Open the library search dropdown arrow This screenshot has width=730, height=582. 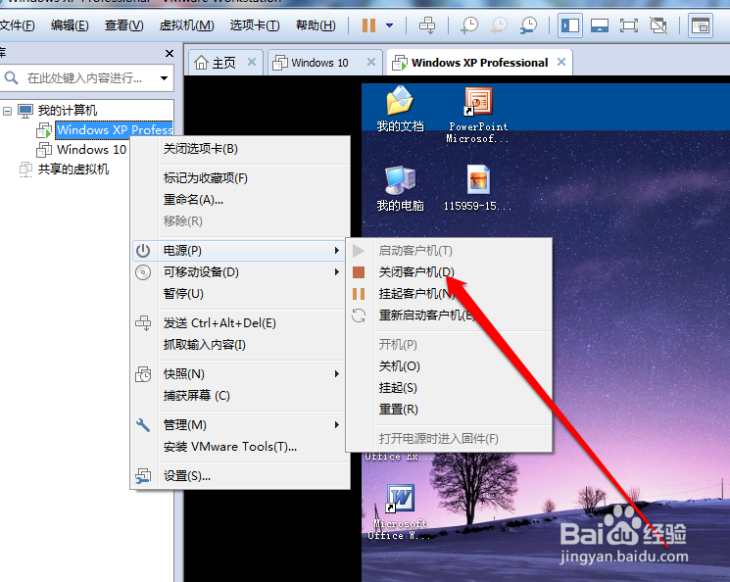point(164,78)
